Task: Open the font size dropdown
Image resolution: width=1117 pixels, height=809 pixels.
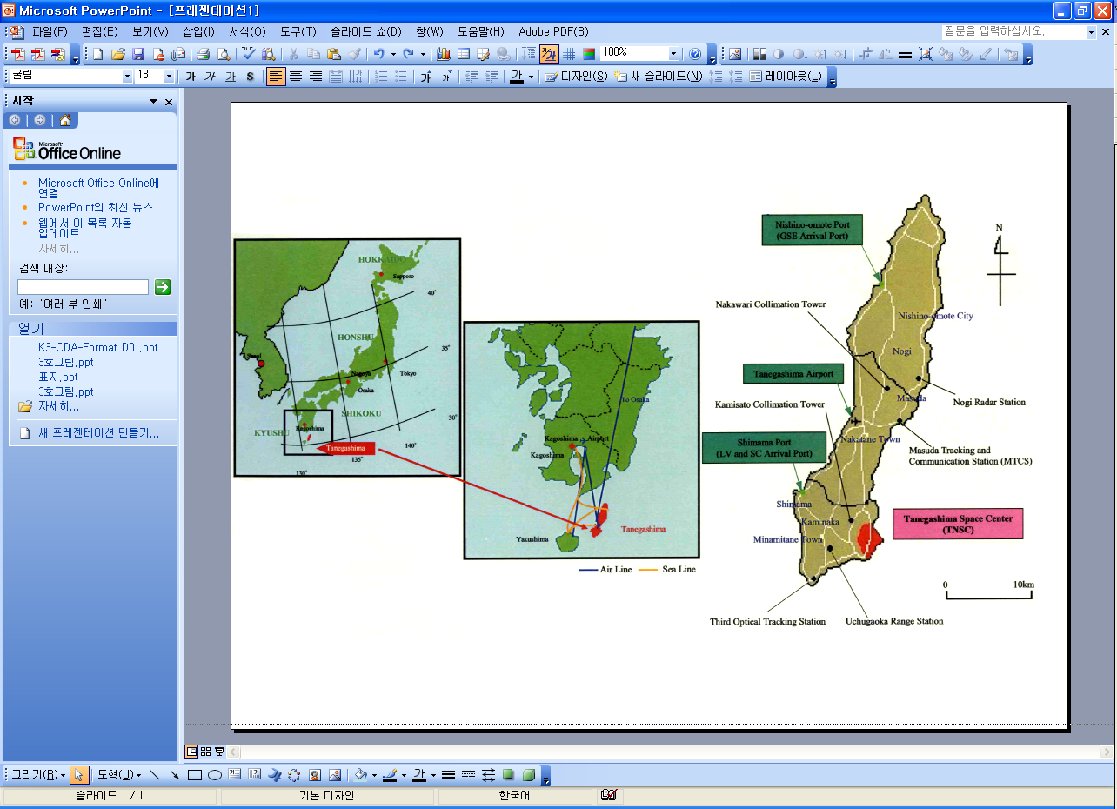Action: 169,77
